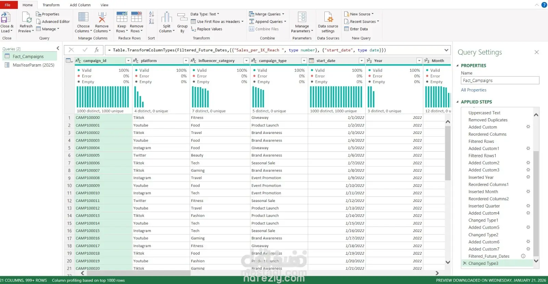Image resolution: width=548 pixels, height=284 pixels.
Task: Delete the Changed Type3 step
Action: [464, 263]
